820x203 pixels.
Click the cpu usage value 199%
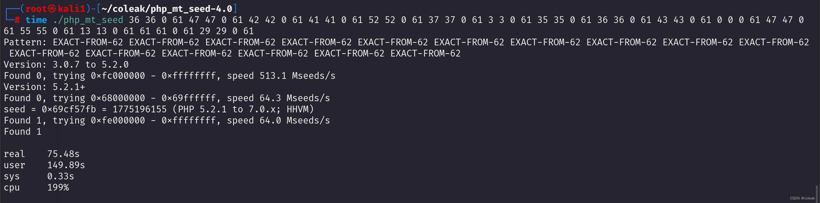pyautogui.click(x=58, y=188)
